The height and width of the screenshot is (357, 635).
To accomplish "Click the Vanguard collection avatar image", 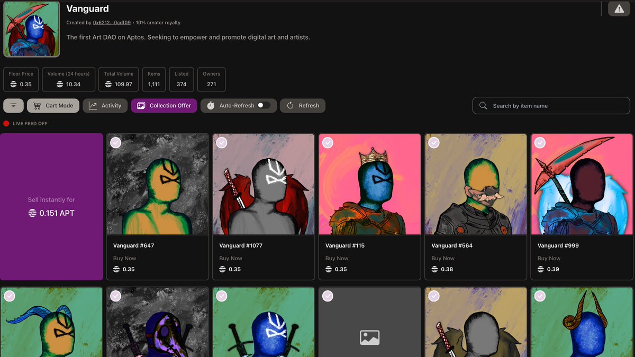I will [x=32, y=29].
